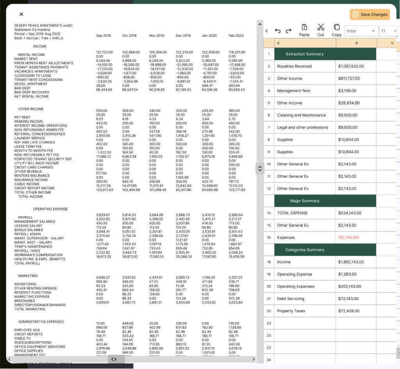
Task: Close the statement dialog with X
Action: click(21, 14)
